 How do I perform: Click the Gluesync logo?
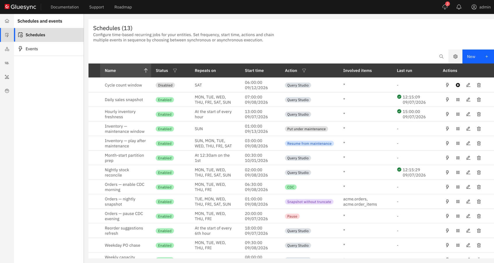click(x=20, y=7)
